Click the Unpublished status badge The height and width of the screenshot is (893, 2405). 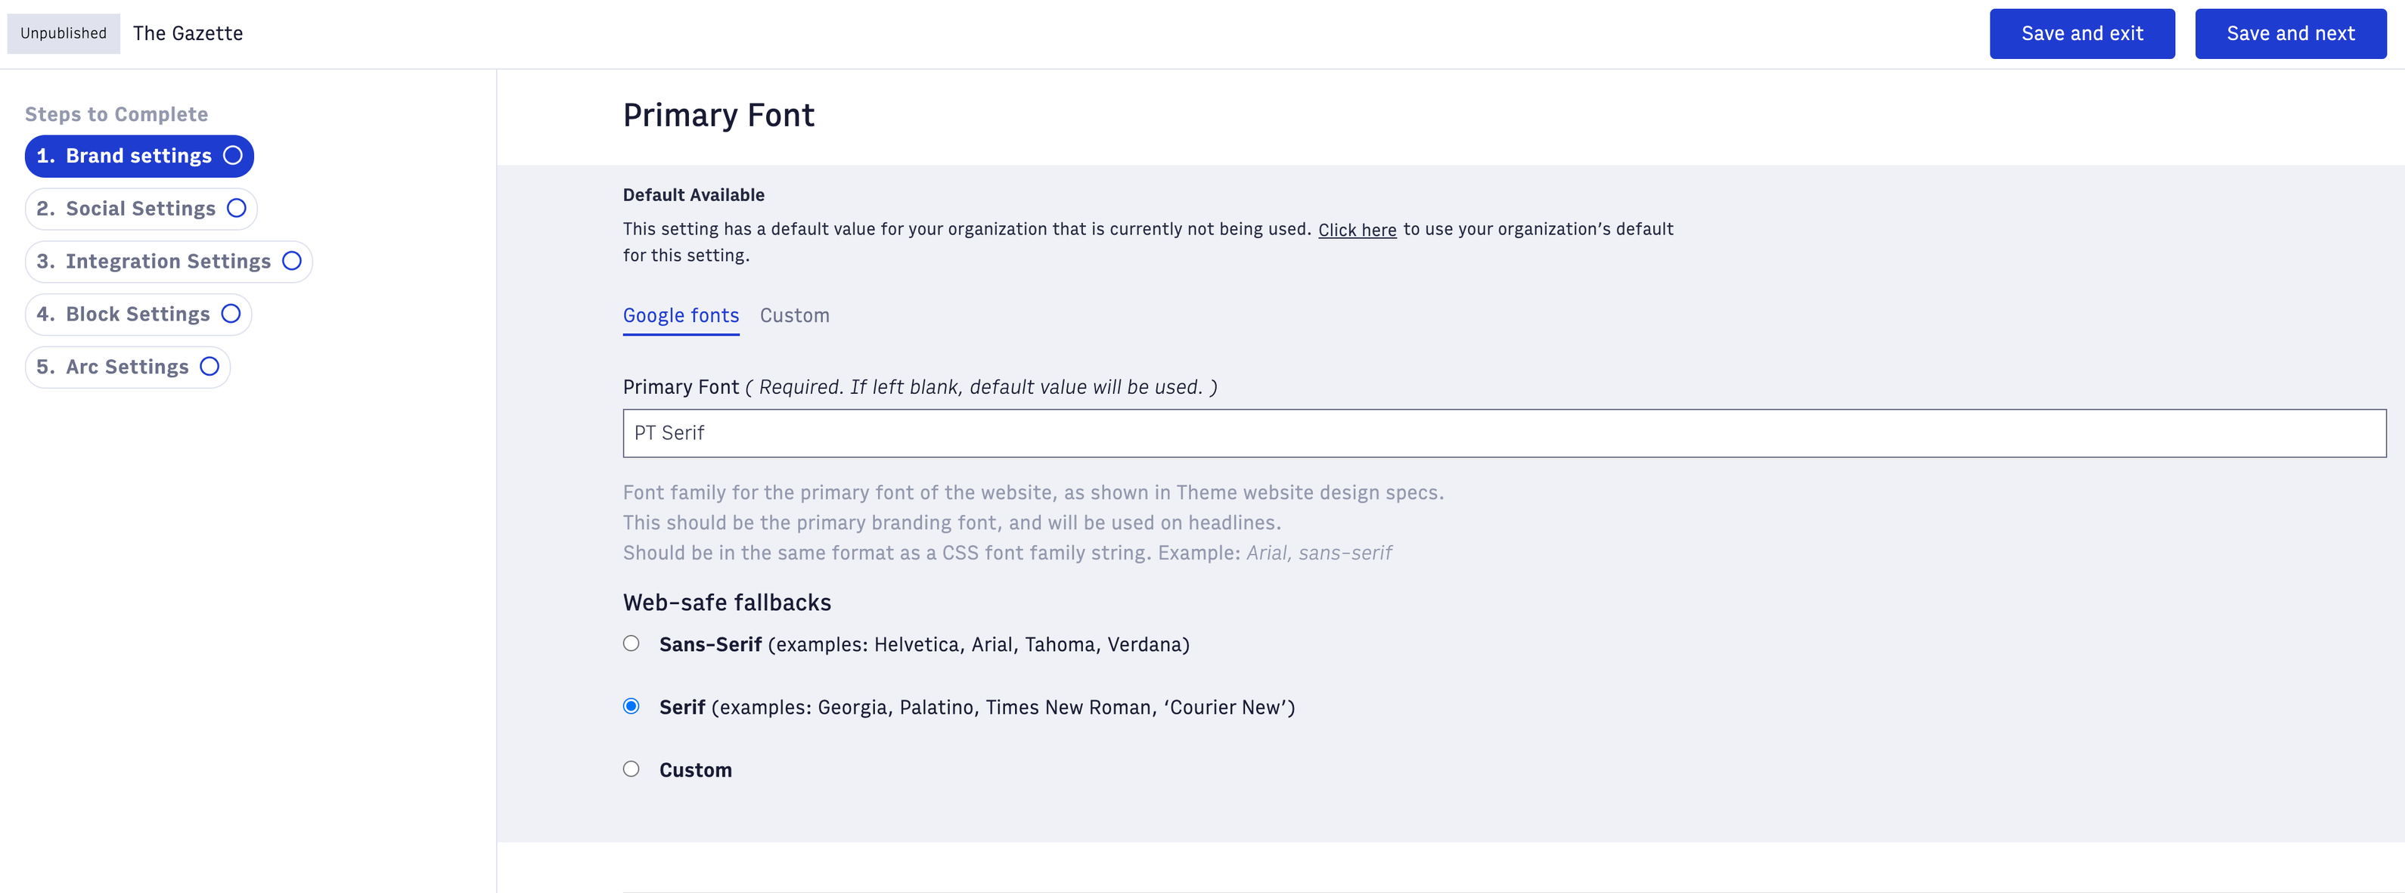[x=64, y=33]
